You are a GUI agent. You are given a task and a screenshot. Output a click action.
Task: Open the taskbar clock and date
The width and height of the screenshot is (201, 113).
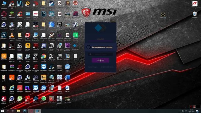(192, 111)
